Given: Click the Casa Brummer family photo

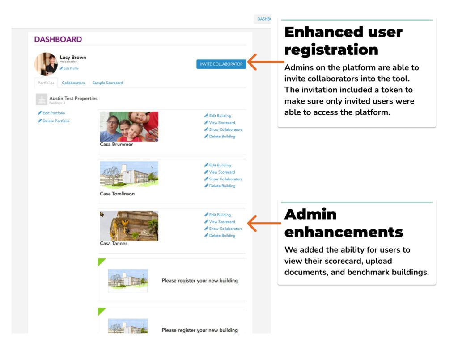Looking at the screenshot, I should pyautogui.click(x=130, y=126).
